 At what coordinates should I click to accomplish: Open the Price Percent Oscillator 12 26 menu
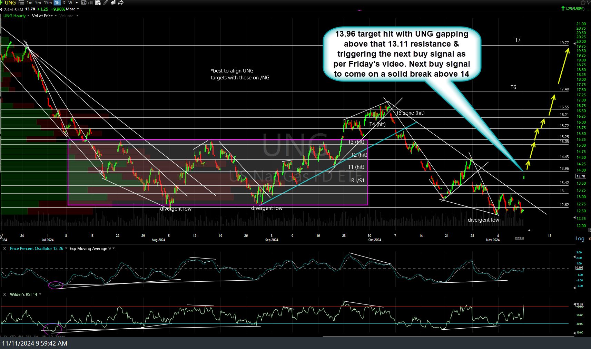(66, 249)
